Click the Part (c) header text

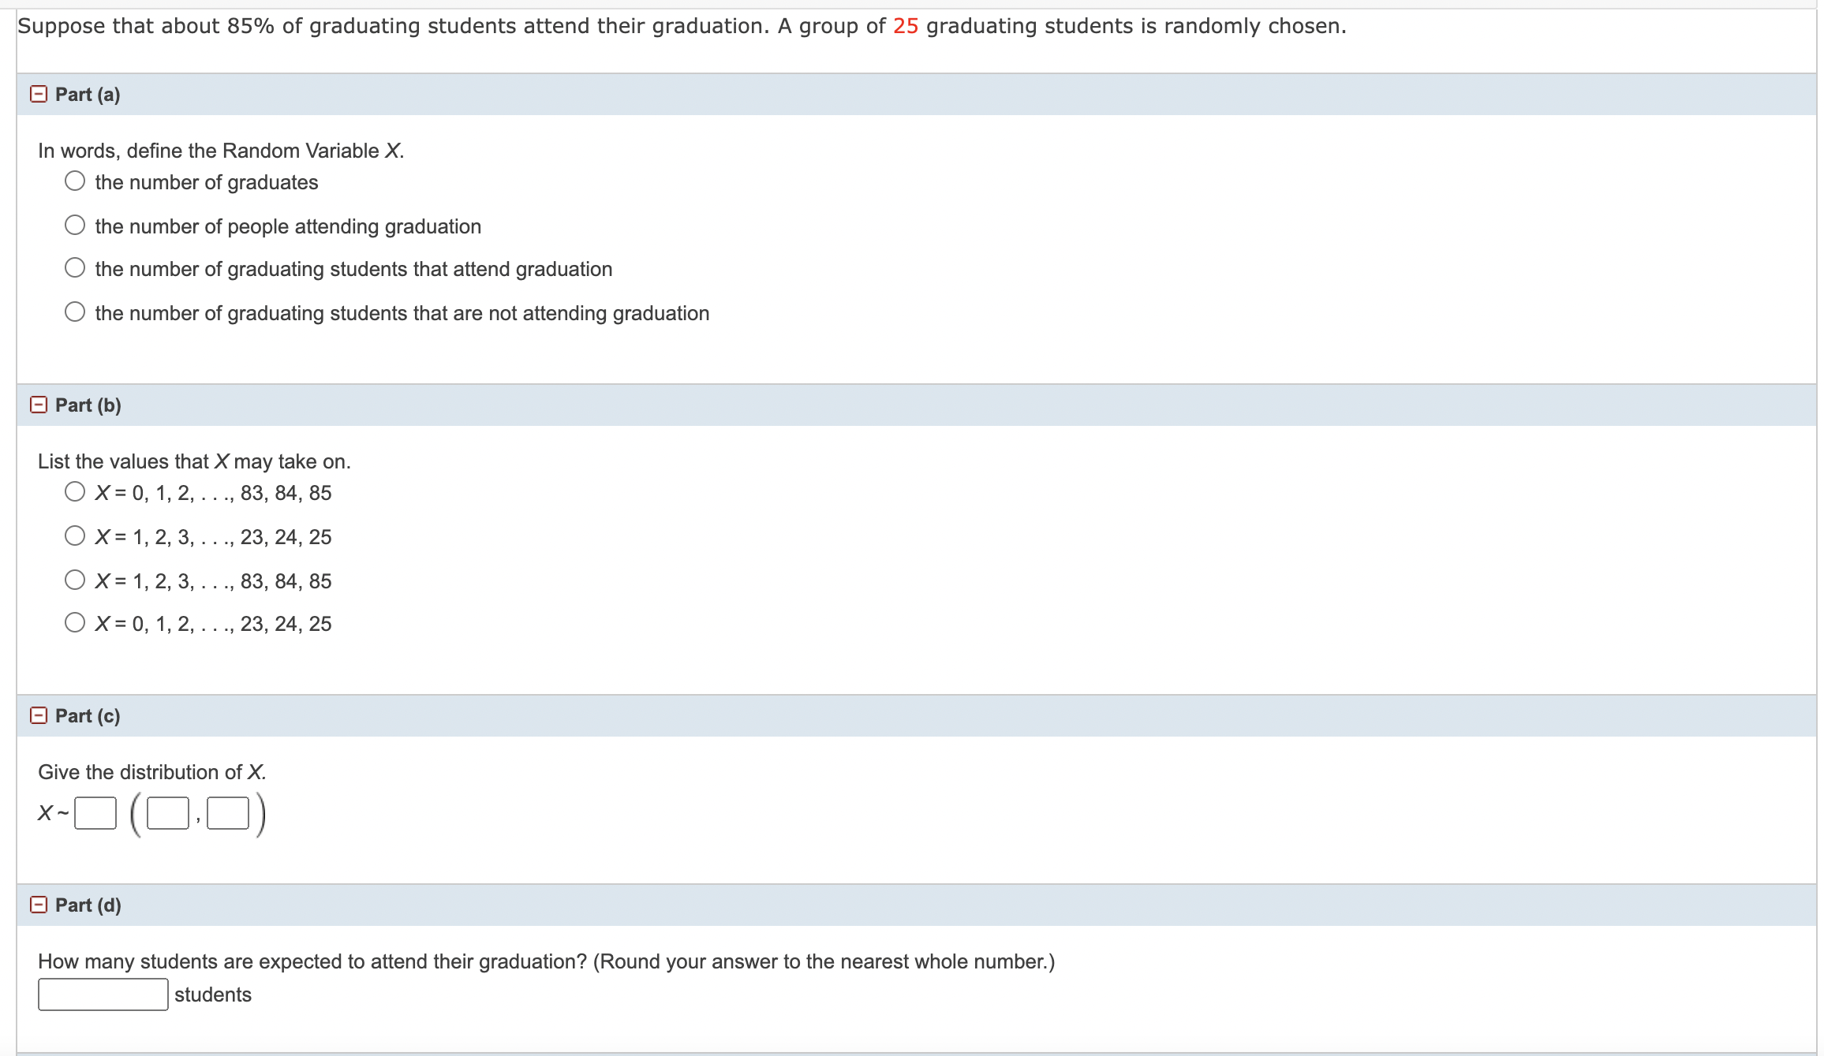87,715
